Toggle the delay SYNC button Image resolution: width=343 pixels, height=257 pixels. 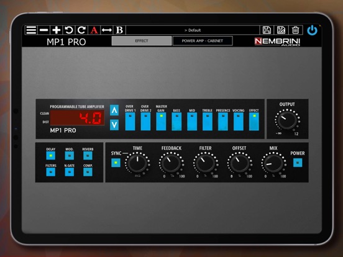[116, 163]
